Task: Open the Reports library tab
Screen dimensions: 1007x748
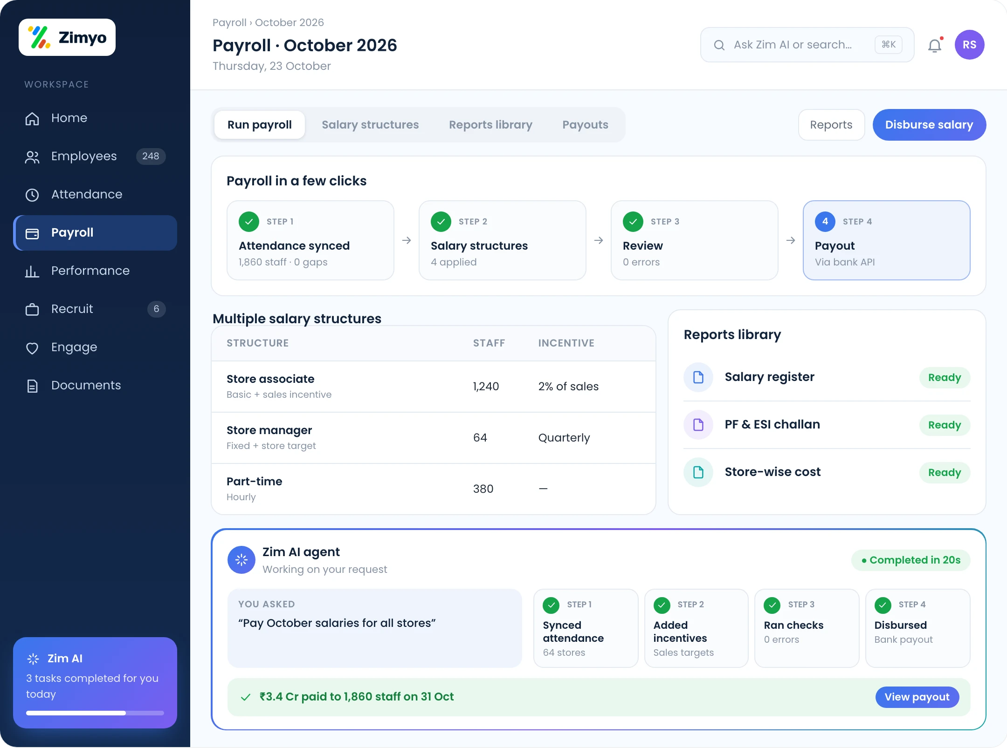Action: coord(490,125)
